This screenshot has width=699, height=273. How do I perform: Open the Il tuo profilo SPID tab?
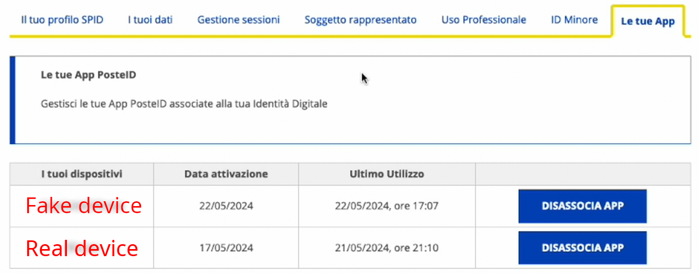62,20
